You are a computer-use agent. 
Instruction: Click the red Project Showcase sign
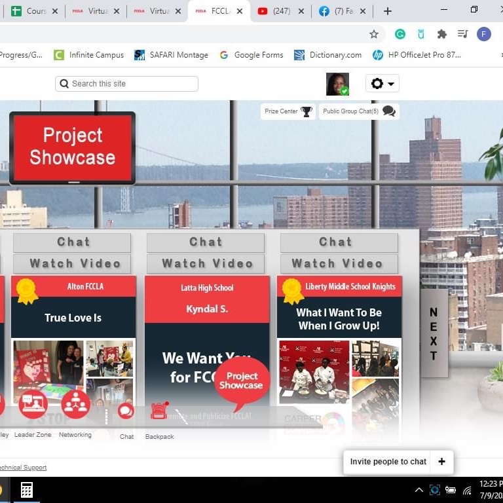point(73,147)
